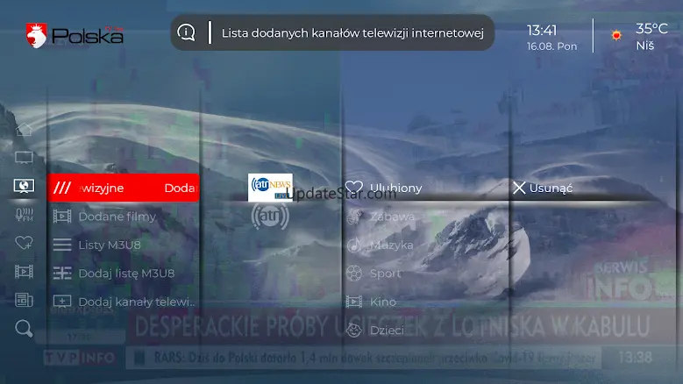683x384 pixels.
Task: Click the Niš city label
Action: 645,46
